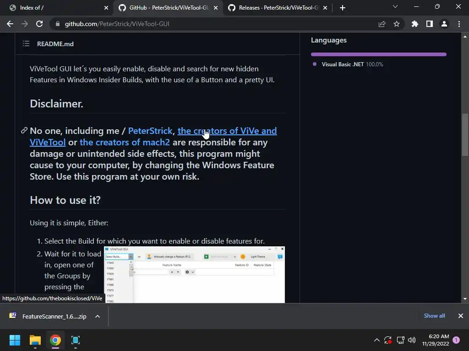This screenshot has width=469, height=351.
Task: Click the README.md file title
Action: pos(55,44)
